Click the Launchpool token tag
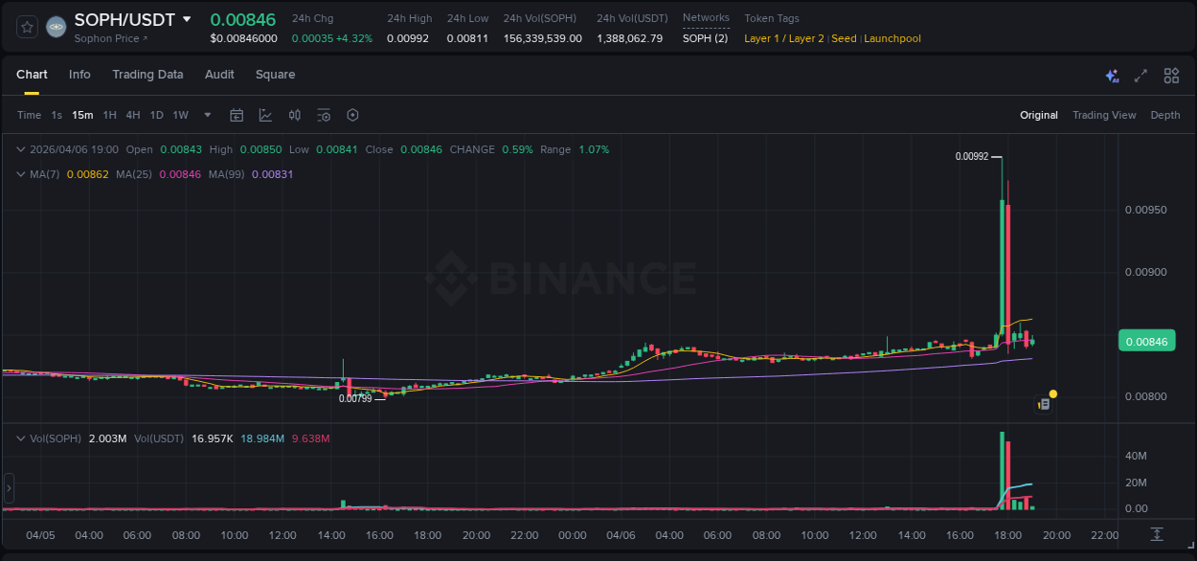The height and width of the screenshot is (561, 1197). click(x=892, y=38)
